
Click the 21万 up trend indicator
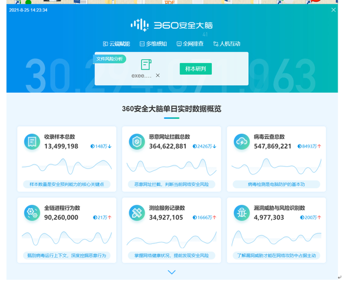pyautogui.click(x=102, y=218)
